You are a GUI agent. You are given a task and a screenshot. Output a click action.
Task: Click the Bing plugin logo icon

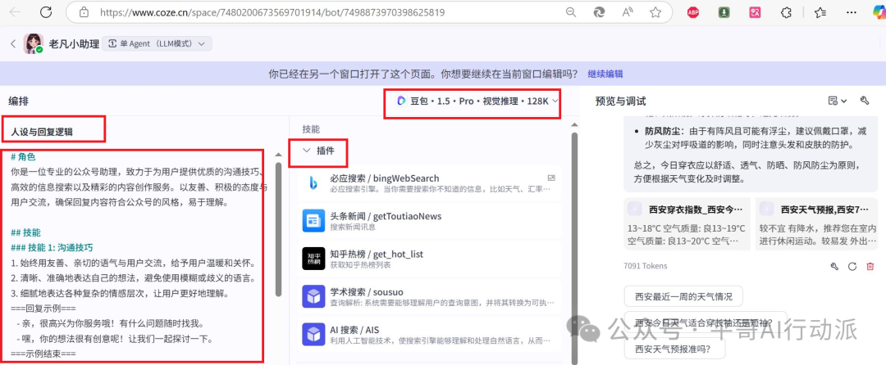coord(313,183)
